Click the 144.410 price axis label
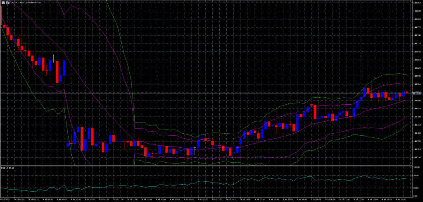423x202 pixels. click(x=417, y=125)
